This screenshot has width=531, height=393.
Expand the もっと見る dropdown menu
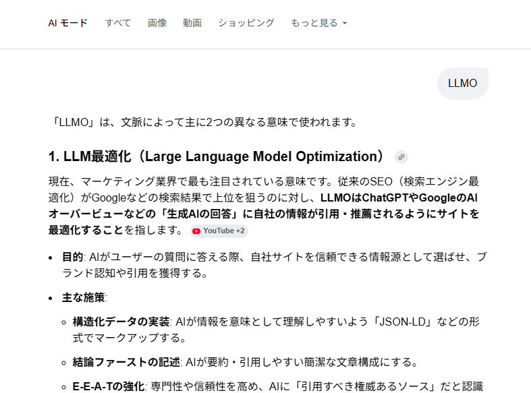click(x=318, y=23)
